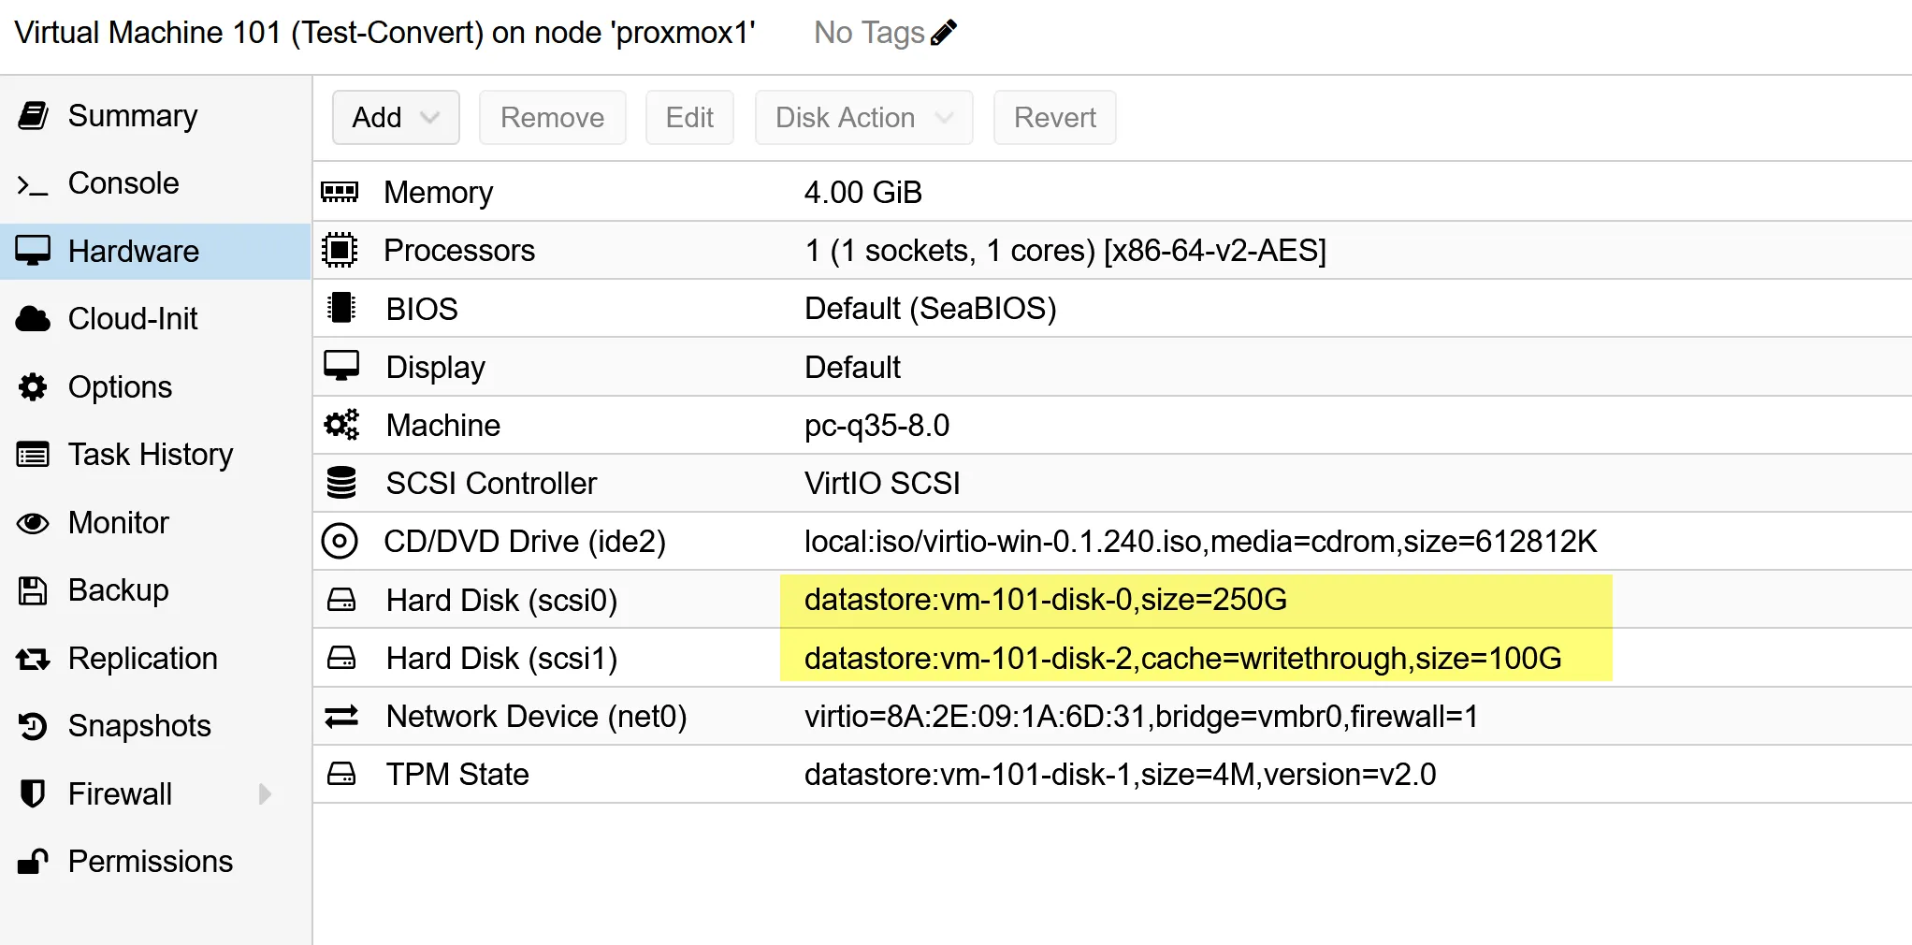Switch to the Console view
Image resolution: width=1912 pixels, height=945 pixels.
coord(123,183)
